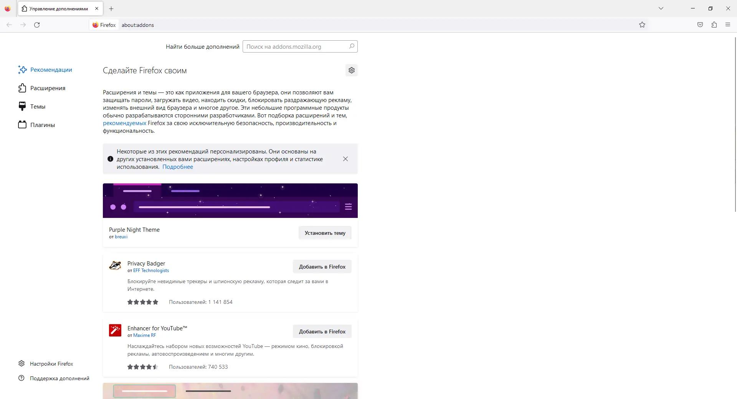The height and width of the screenshot is (399, 737).
Task: Install Purple Night Theme with Установить тему
Action: (x=325, y=233)
